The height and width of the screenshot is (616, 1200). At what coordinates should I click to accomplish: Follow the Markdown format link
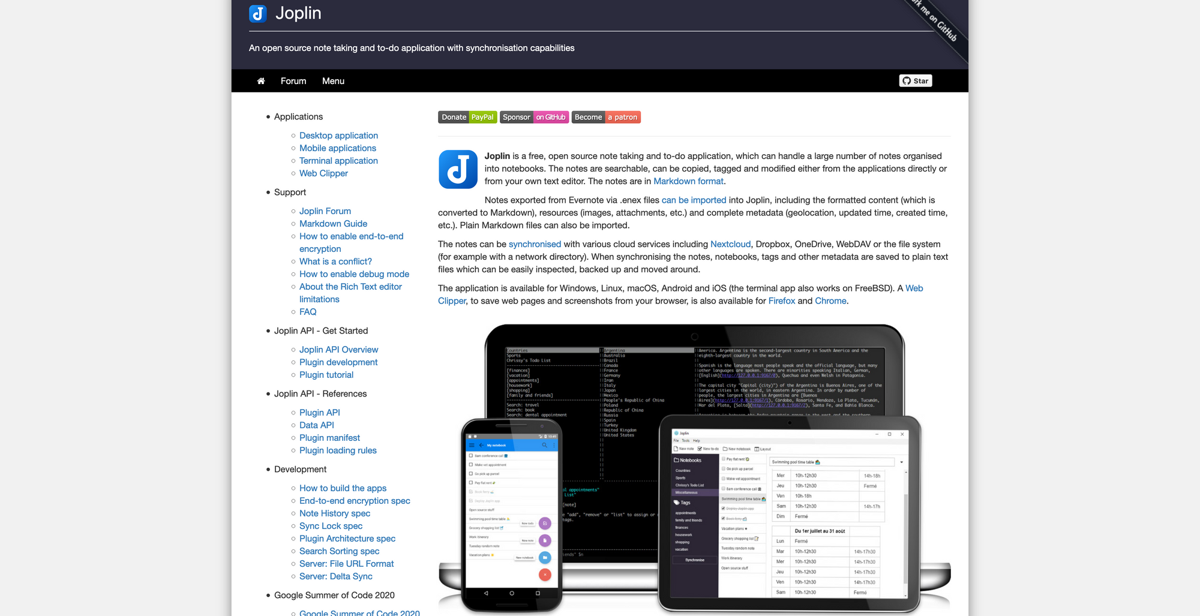pyautogui.click(x=688, y=181)
